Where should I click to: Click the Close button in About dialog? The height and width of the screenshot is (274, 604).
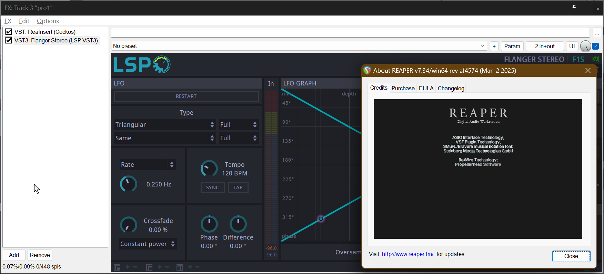pos(571,256)
